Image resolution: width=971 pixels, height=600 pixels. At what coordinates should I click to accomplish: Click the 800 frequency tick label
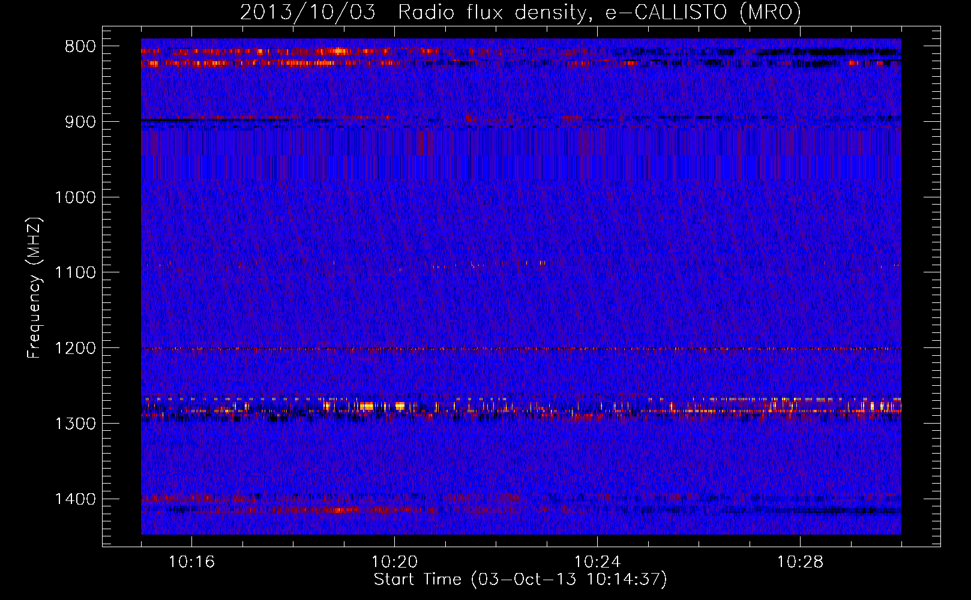pos(80,47)
